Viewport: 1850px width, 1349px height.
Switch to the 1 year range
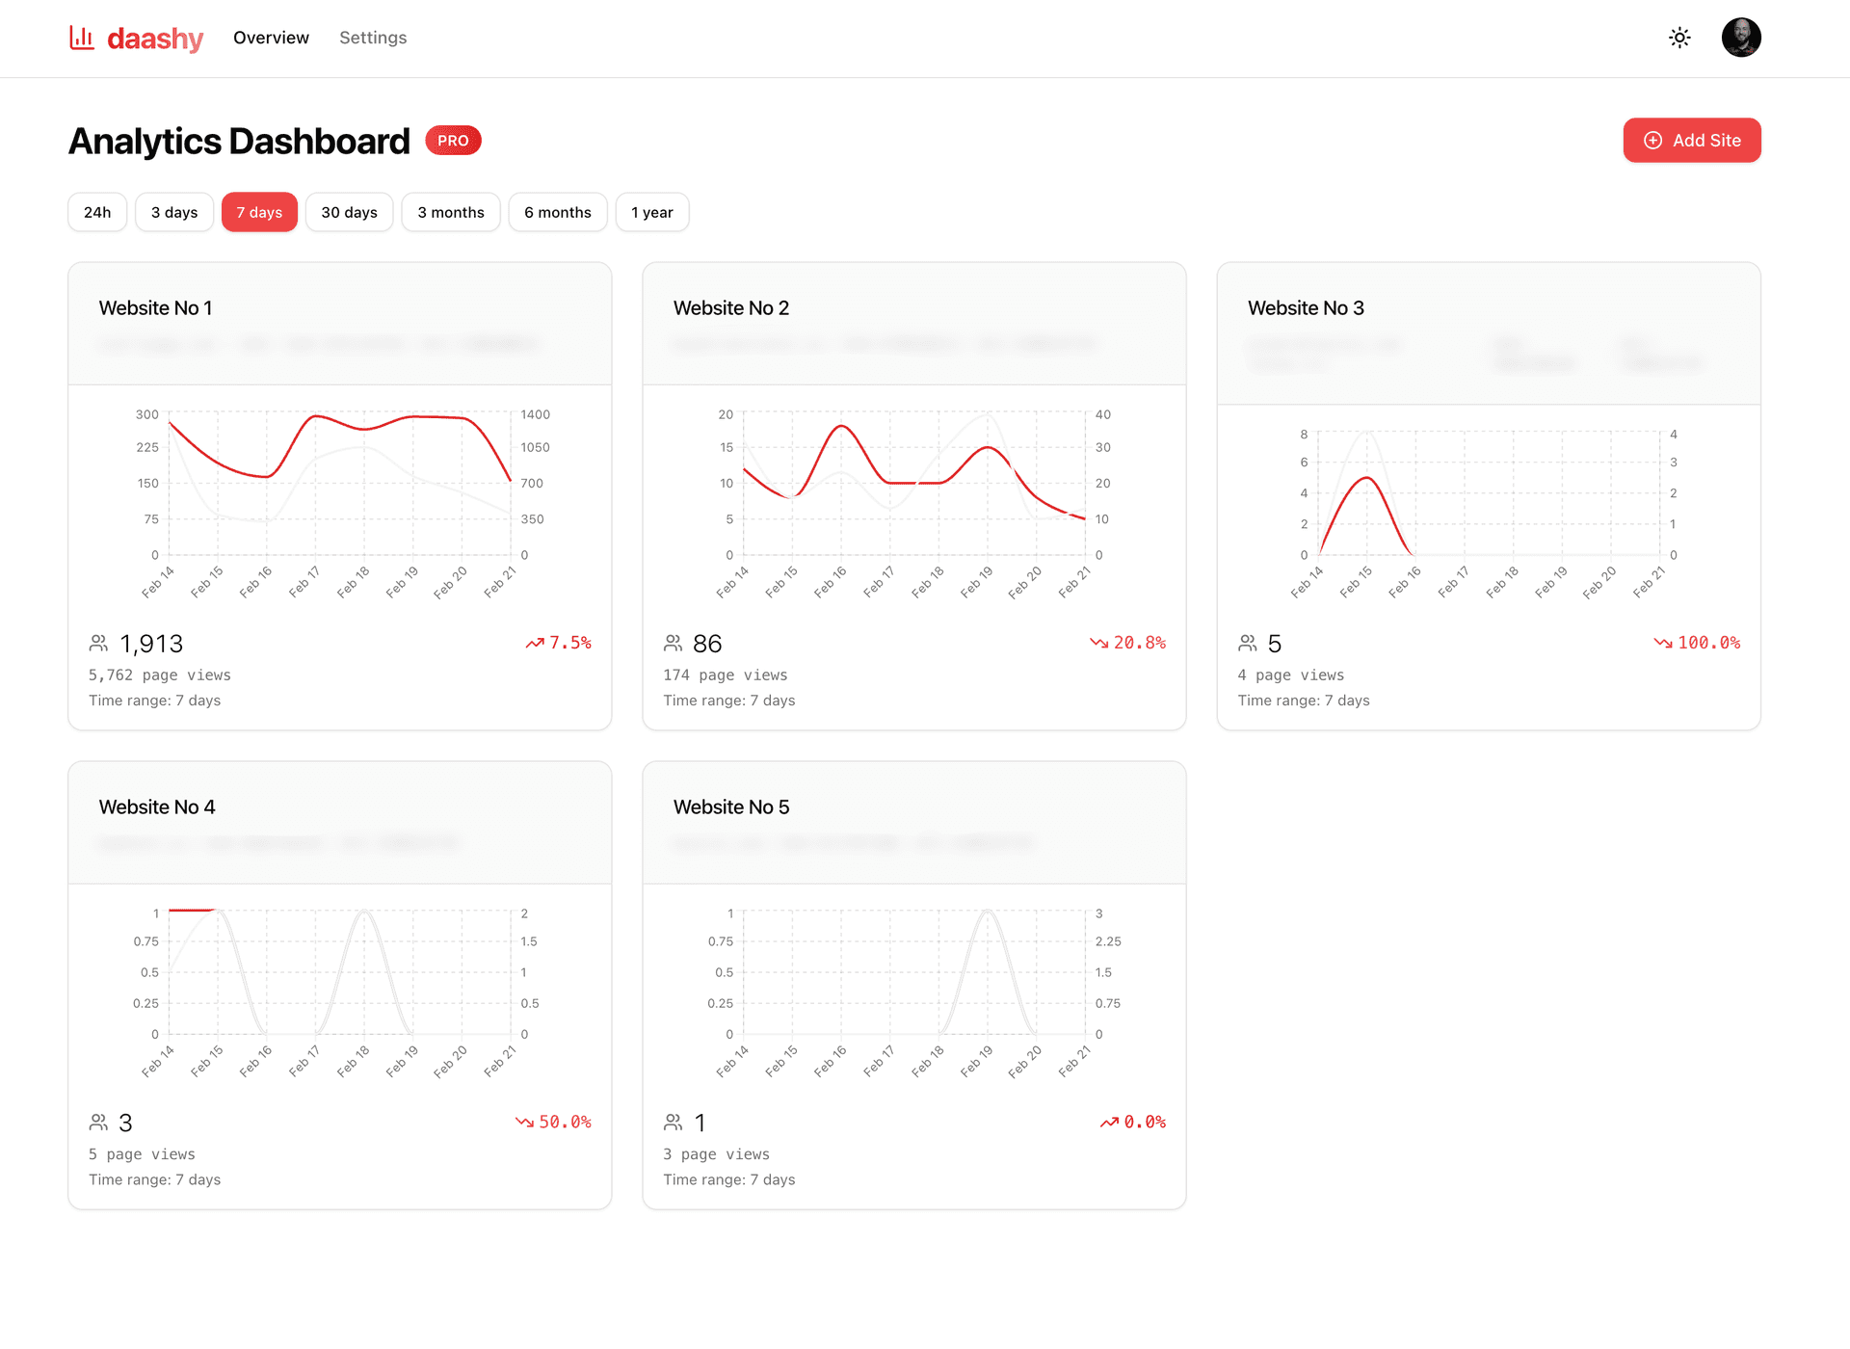point(652,212)
